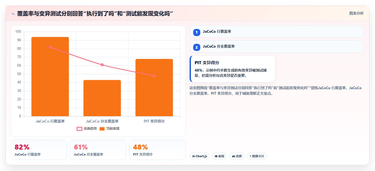Click the Chart.js tag
The image size is (375, 171).
[x=199, y=156]
